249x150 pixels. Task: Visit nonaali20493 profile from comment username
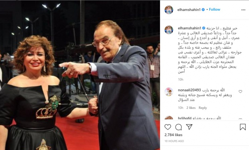click(x=189, y=90)
